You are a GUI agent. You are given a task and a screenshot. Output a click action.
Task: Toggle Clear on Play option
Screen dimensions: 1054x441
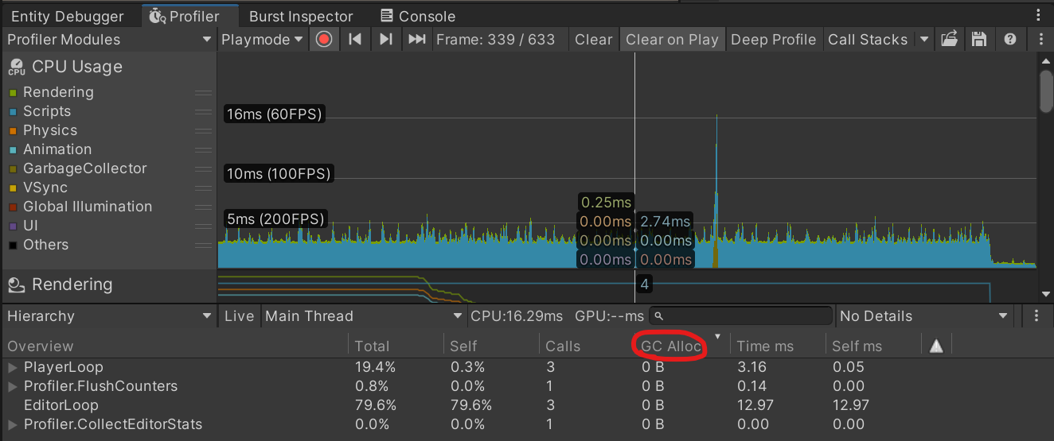tap(672, 40)
